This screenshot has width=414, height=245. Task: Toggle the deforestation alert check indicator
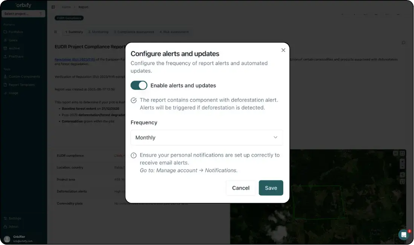click(x=134, y=100)
